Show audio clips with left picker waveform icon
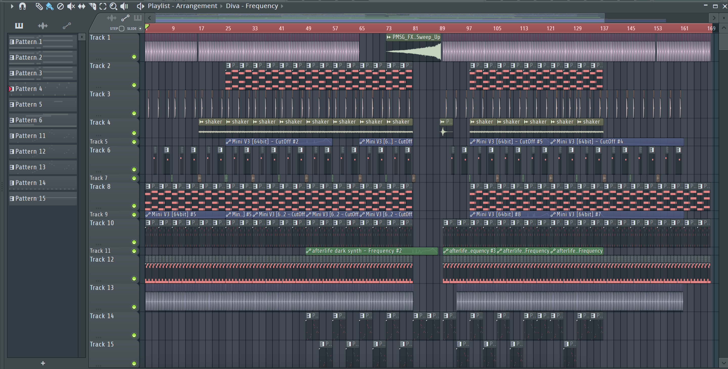This screenshot has height=369, width=728. [x=43, y=26]
